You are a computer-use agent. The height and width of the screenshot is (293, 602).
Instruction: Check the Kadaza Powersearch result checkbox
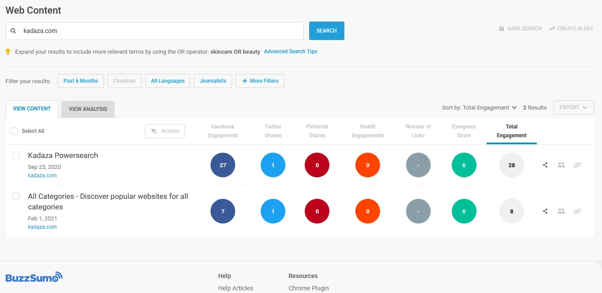click(x=16, y=155)
